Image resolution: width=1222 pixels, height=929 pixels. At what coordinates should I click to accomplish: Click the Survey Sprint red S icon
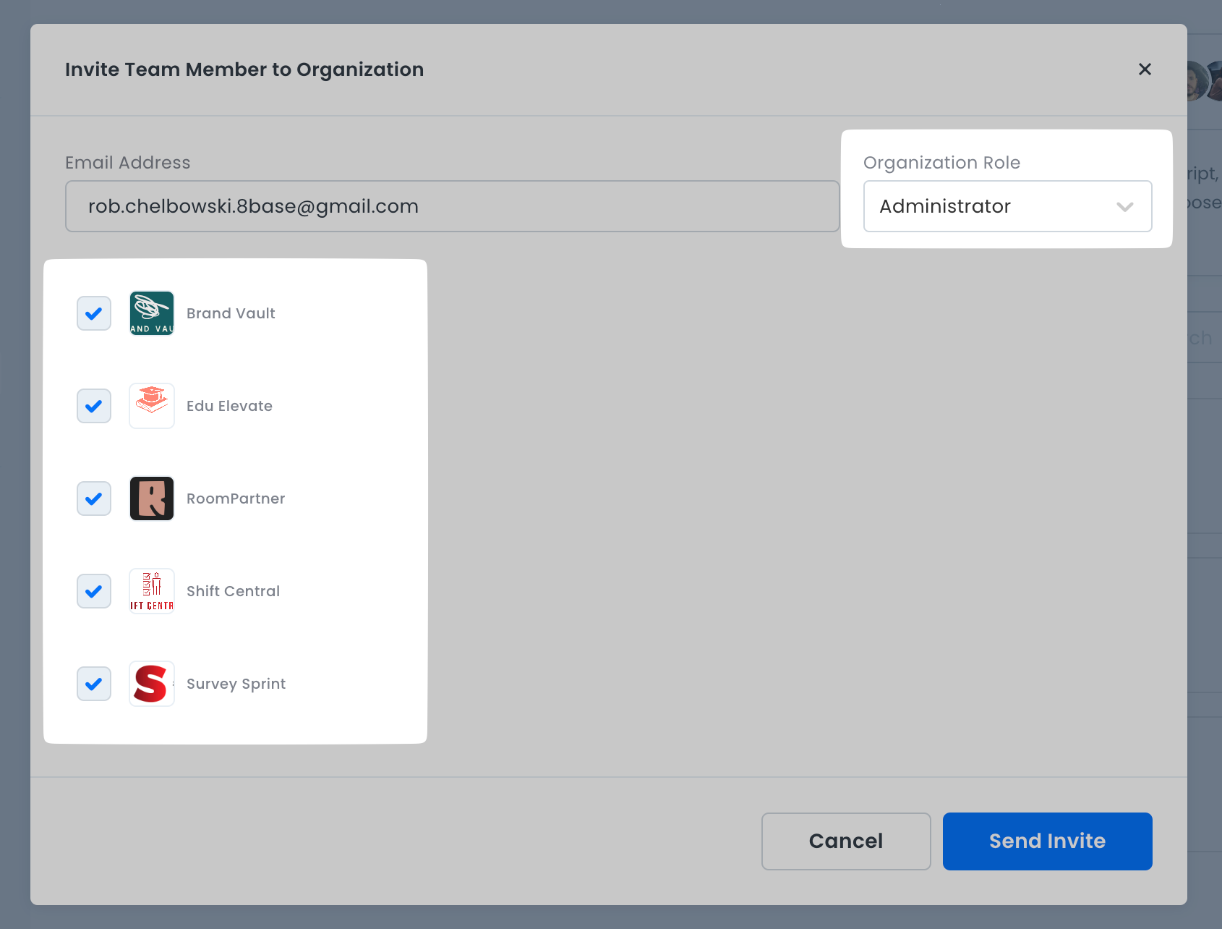point(152,684)
